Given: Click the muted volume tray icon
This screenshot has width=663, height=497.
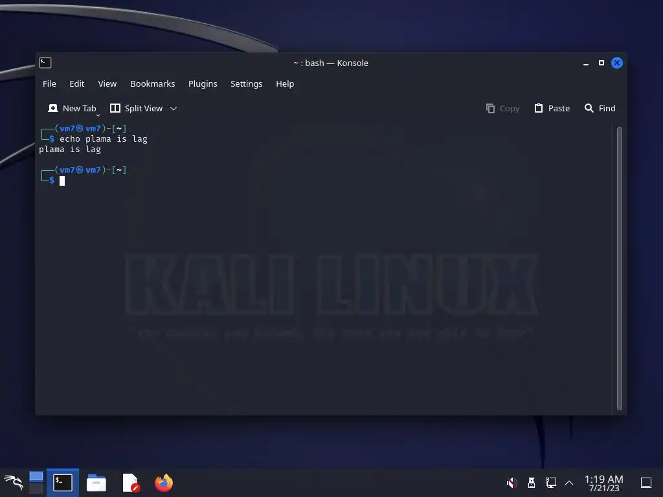Looking at the screenshot, I should click(511, 483).
